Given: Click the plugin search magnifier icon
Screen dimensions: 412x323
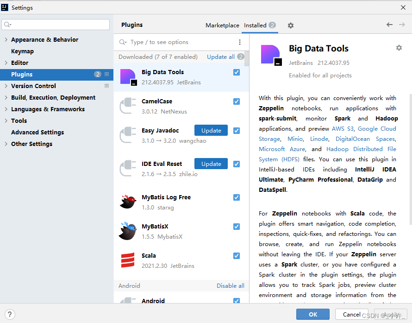Looking at the screenshot, I should (123, 42).
